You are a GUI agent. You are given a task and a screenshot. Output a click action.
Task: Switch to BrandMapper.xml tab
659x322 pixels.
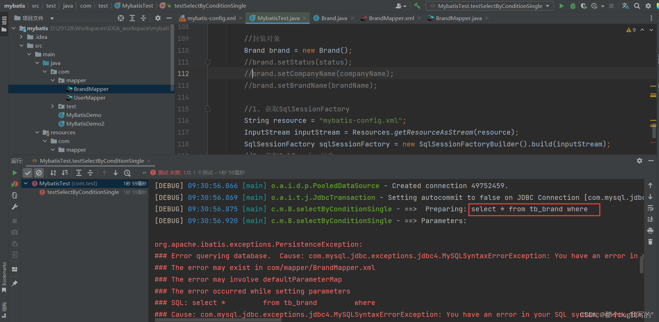click(391, 18)
